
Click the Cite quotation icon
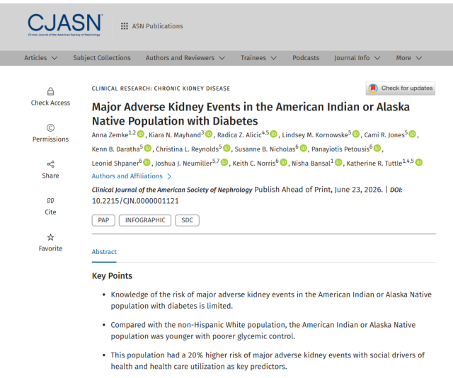click(x=50, y=200)
